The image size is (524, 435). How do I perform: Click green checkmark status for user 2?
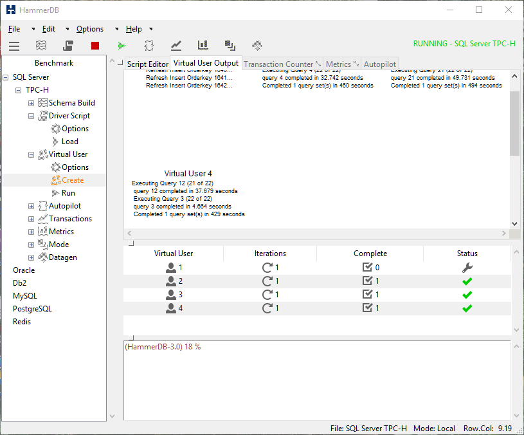point(467,281)
